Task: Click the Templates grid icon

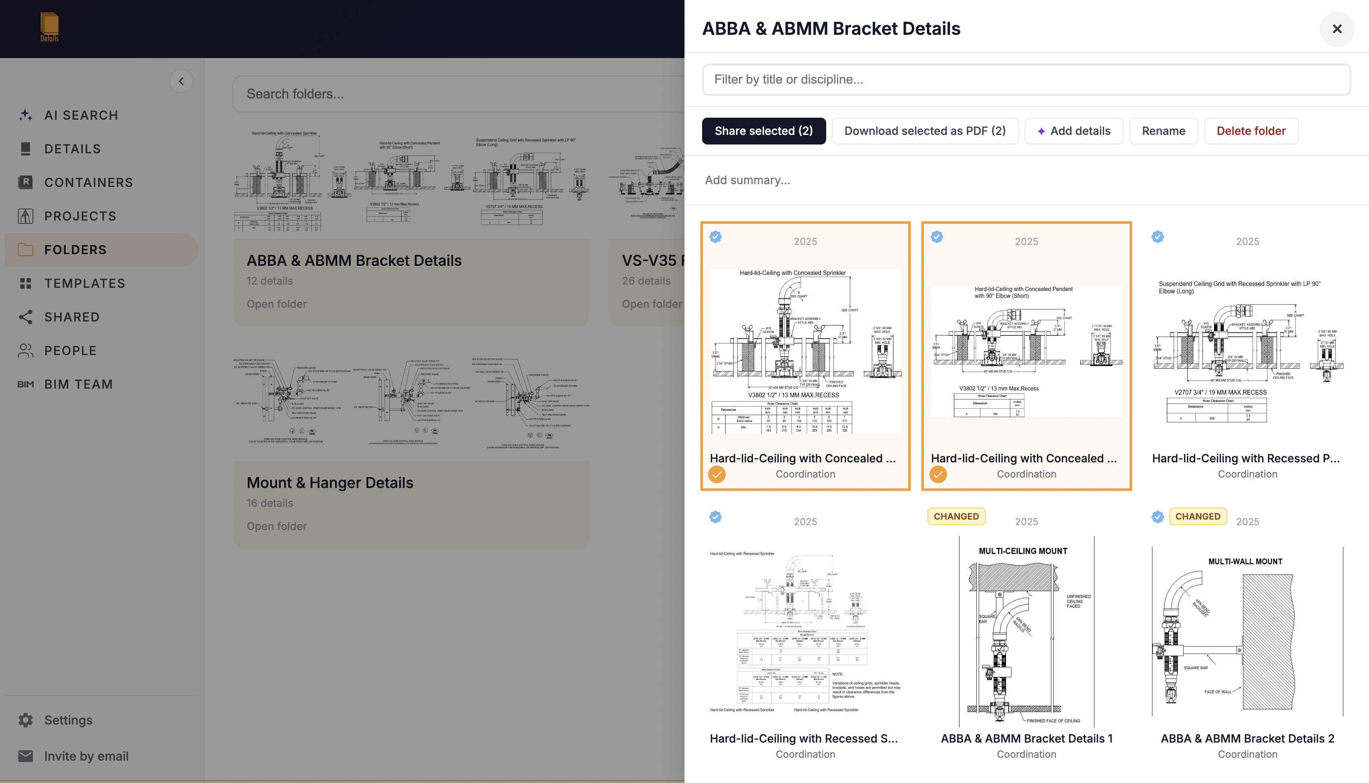Action: (x=25, y=283)
